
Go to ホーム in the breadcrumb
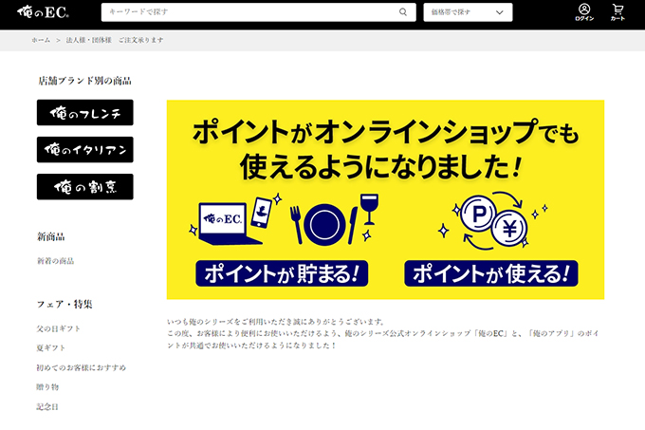[x=41, y=41]
